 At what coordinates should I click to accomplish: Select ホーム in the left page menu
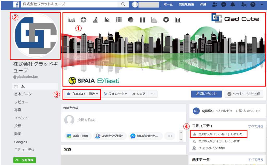coord(35,86)
